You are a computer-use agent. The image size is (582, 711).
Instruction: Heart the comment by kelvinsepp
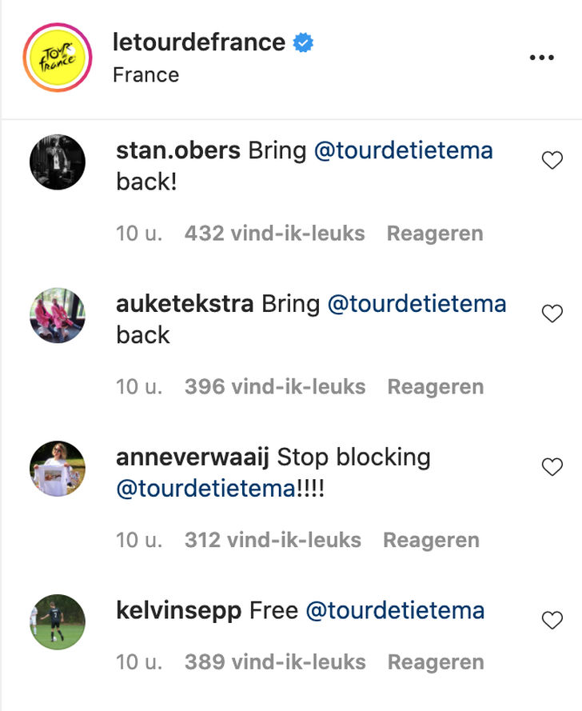pos(552,621)
